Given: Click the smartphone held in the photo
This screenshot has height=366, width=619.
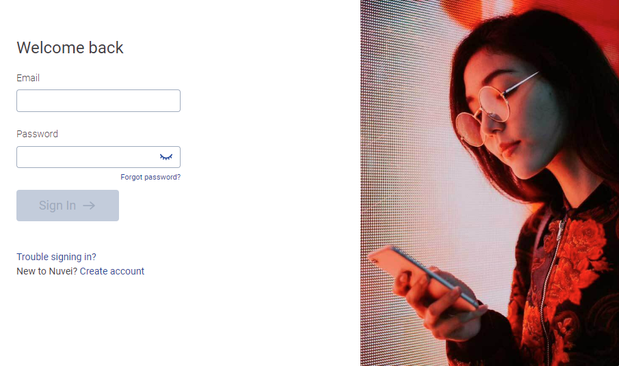Looking at the screenshot, I should 424,276.
